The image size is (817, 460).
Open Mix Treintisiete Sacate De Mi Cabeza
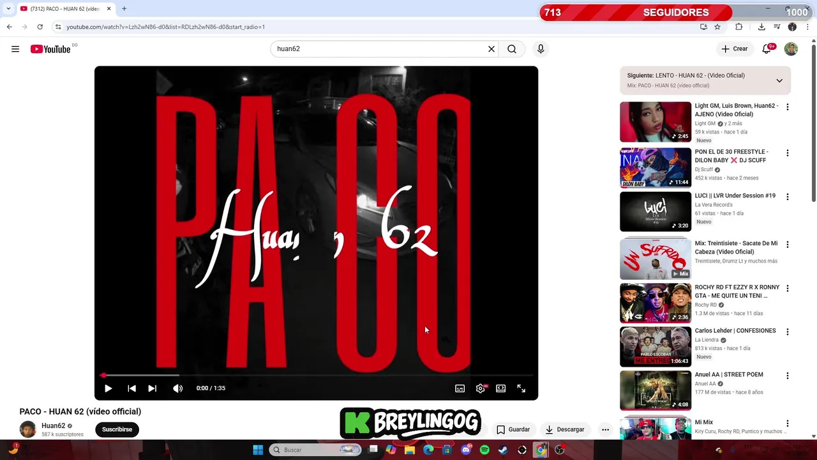(x=736, y=247)
